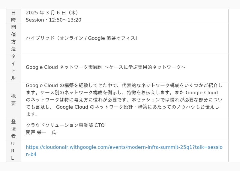Click the n-b4 link continuation
Screen dimensions: 240x171
31,154
